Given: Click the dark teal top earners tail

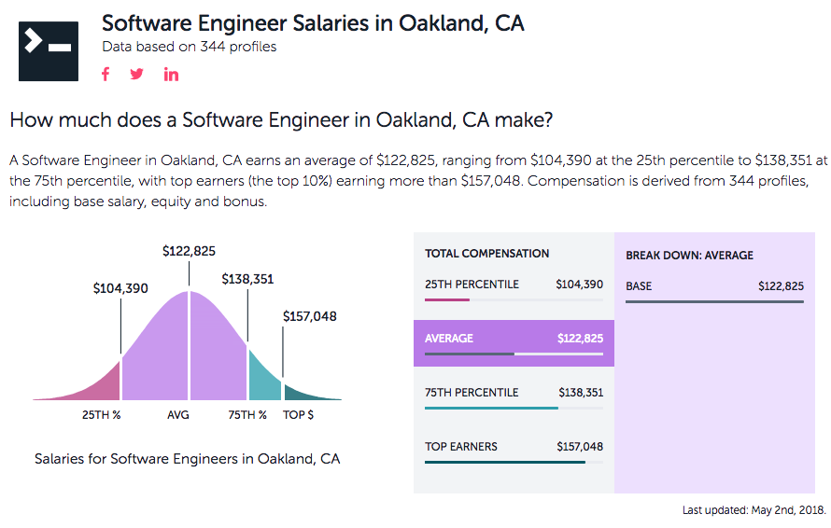Looking at the screenshot, I should [303, 394].
